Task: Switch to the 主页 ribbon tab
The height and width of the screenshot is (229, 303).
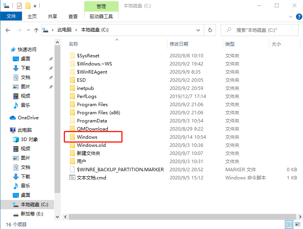Action: click(32, 16)
